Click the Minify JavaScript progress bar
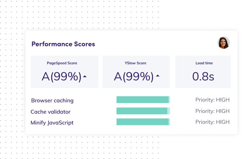The width and height of the screenshot is (245, 159). click(143, 122)
